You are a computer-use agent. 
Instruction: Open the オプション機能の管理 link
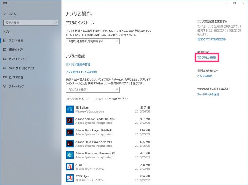(78, 64)
